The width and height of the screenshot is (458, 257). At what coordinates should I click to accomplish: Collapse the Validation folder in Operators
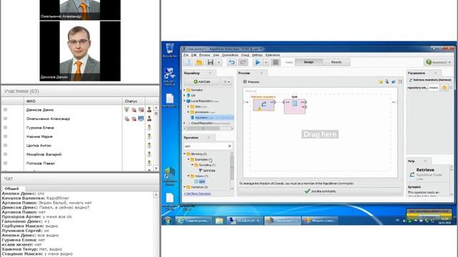click(185, 187)
